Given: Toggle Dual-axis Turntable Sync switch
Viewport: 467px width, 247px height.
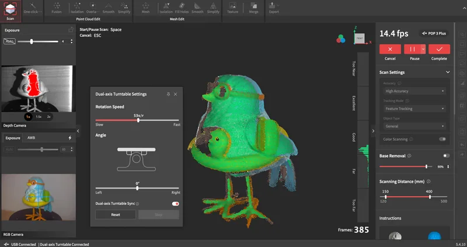Looking at the screenshot, I should 176,204.
